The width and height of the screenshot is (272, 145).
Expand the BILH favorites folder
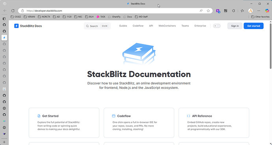click(89, 17)
